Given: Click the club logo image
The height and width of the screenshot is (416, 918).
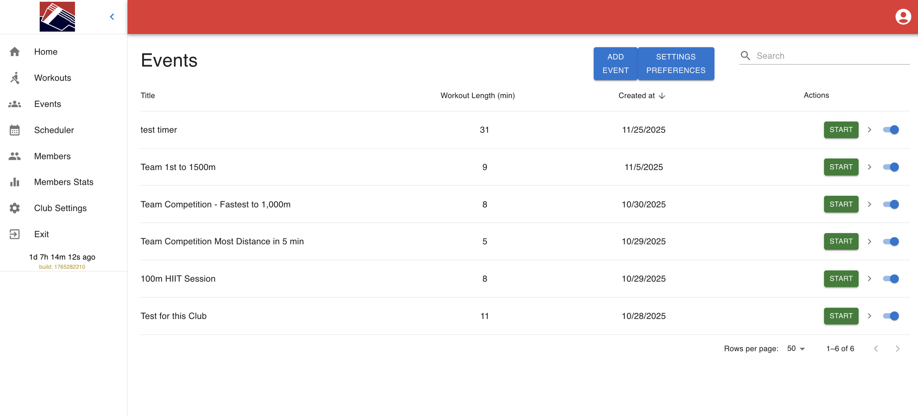Looking at the screenshot, I should coord(57,17).
